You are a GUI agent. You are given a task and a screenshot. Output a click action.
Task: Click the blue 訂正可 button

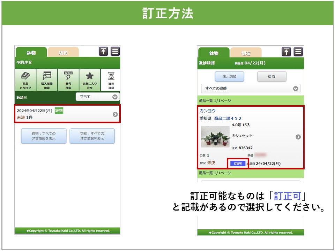pos(238,163)
